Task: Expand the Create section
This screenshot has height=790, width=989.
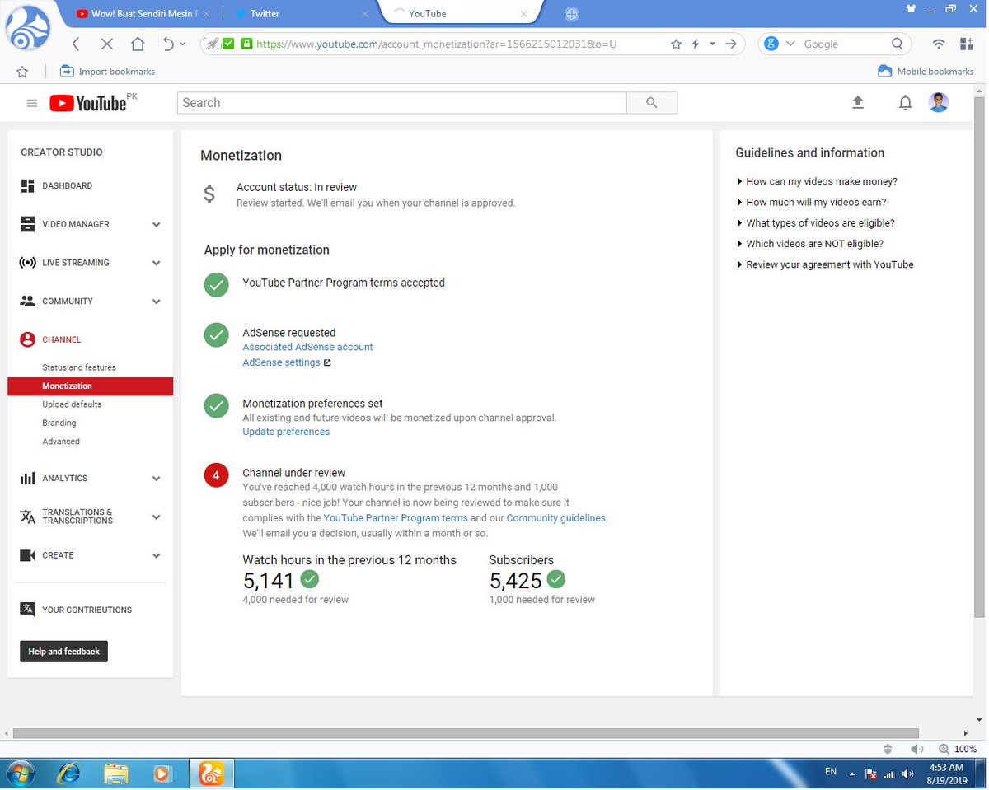Action: pos(157,555)
